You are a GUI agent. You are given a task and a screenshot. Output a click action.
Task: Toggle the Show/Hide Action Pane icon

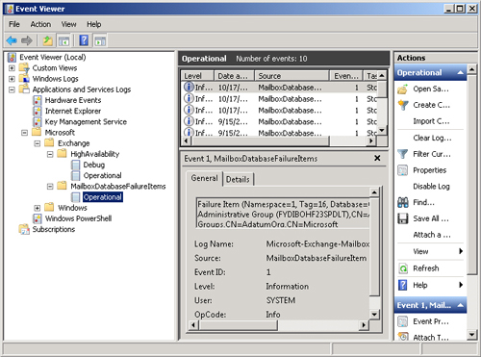(100, 41)
